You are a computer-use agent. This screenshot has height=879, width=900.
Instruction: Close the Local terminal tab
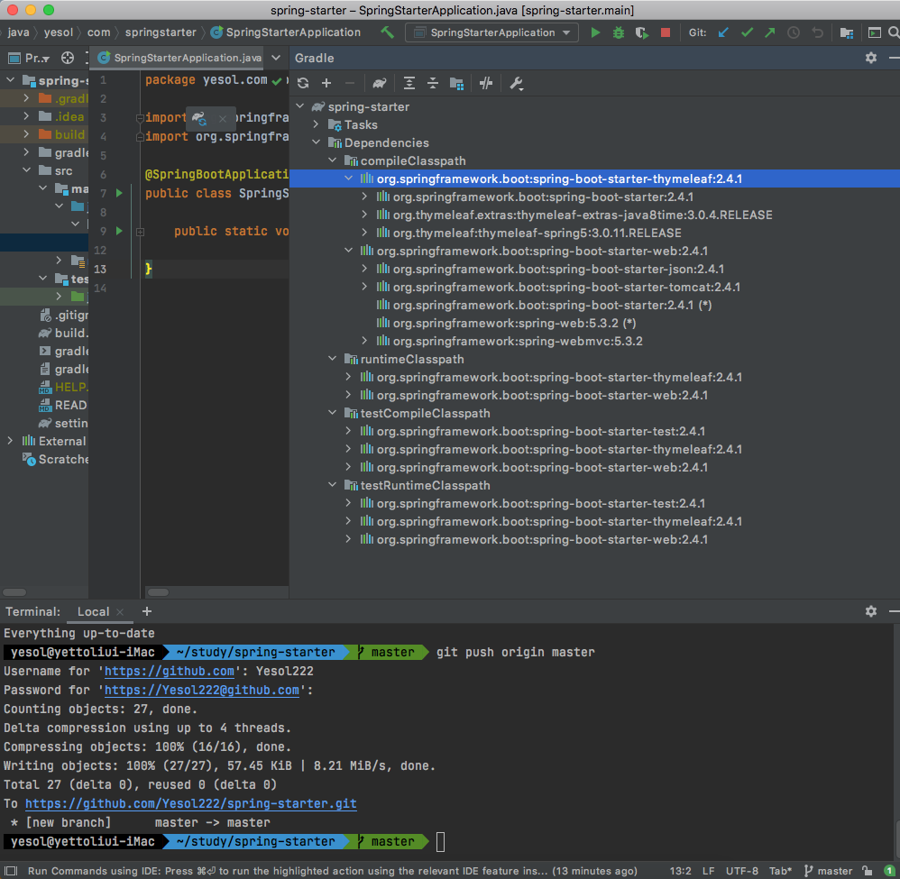pyautogui.click(x=120, y=612)
